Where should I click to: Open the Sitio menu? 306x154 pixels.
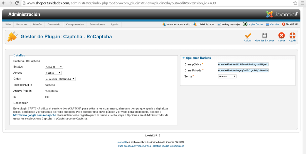pyautogui.click(x=8, y=24)
